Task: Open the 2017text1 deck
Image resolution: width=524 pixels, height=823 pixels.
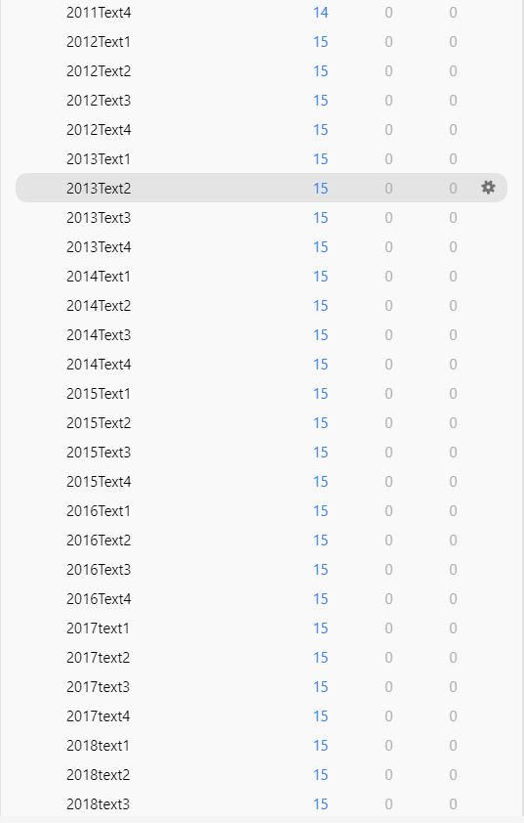Action: [x=98, y=628]
